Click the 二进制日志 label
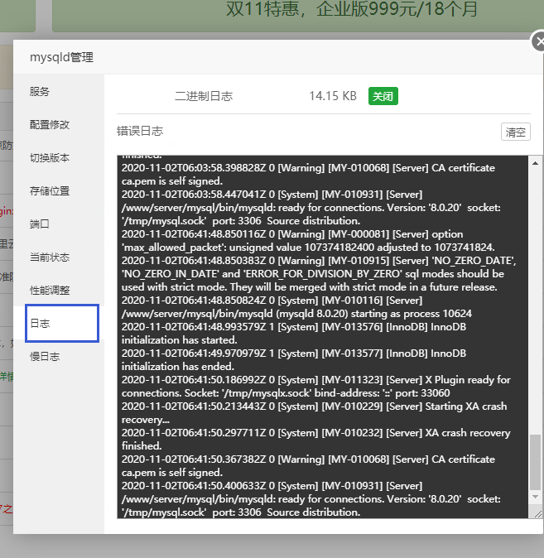Viewport: 544px width, 558px height. pos(204,96)
